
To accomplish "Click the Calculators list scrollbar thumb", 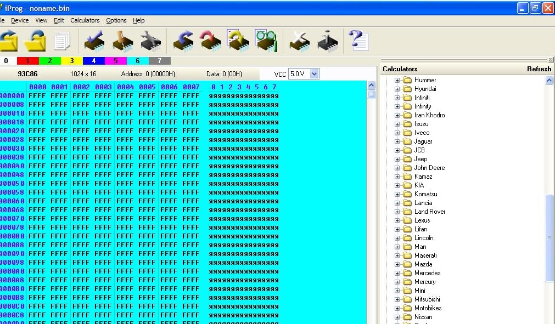I will click(550, 238).
